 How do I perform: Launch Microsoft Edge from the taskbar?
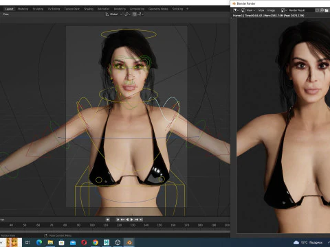(x=39, y=242)
